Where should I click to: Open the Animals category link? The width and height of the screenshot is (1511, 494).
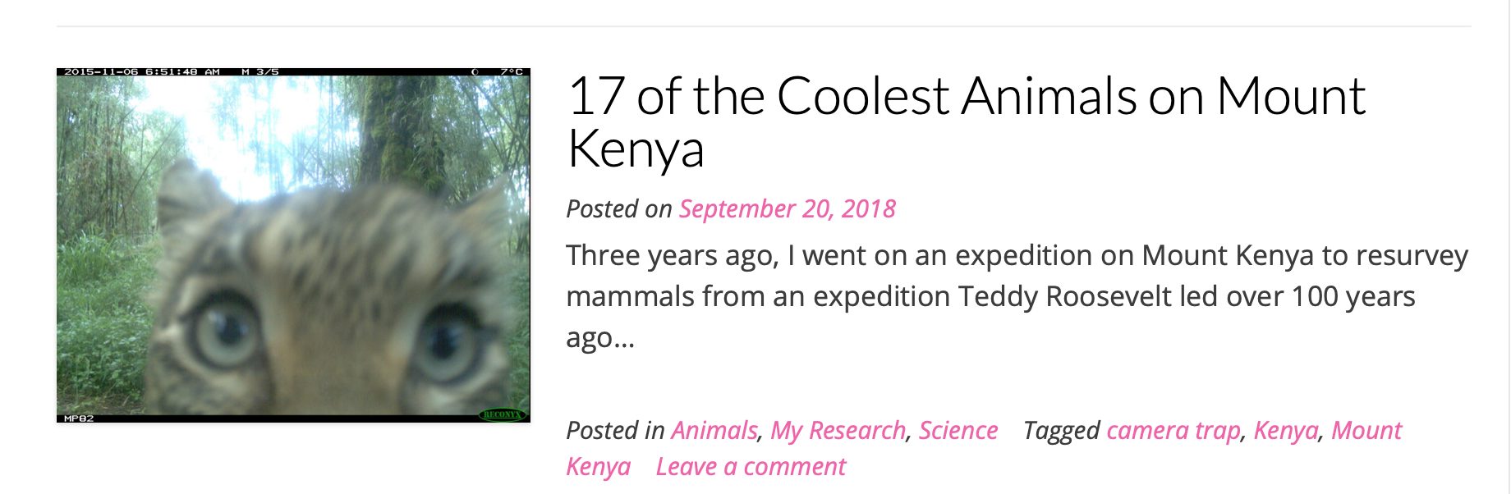(714, 430)
